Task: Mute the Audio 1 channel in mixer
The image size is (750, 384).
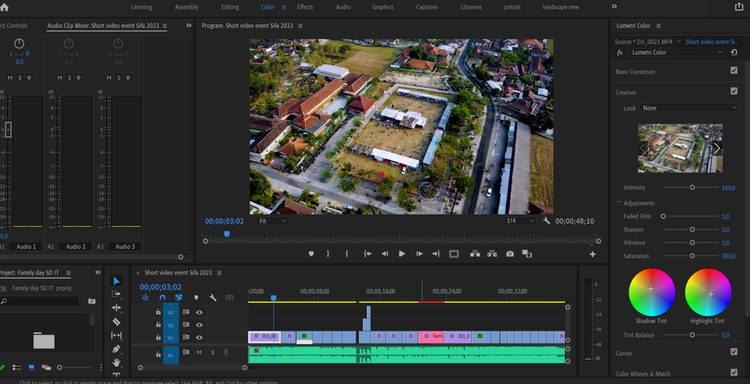Action: 10,77
